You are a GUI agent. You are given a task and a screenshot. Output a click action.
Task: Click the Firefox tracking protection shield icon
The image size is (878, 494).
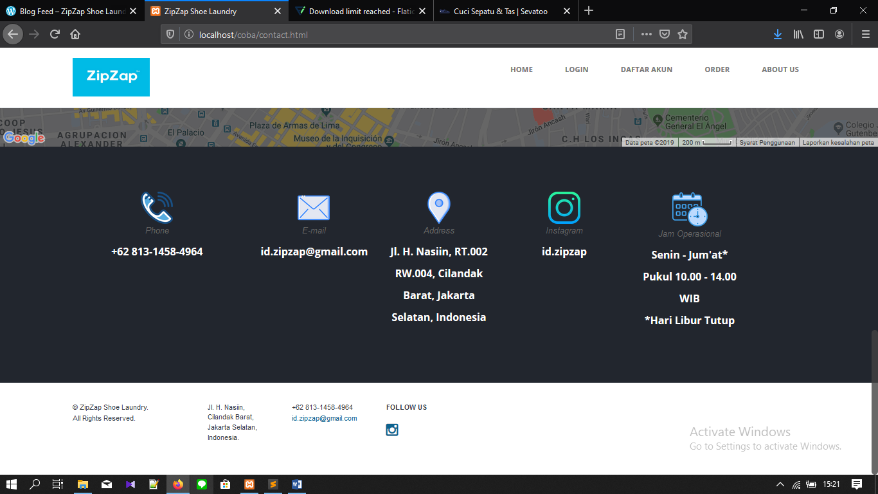168,34
